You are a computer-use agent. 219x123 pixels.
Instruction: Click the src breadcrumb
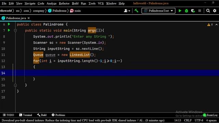[x=17, y=11]
